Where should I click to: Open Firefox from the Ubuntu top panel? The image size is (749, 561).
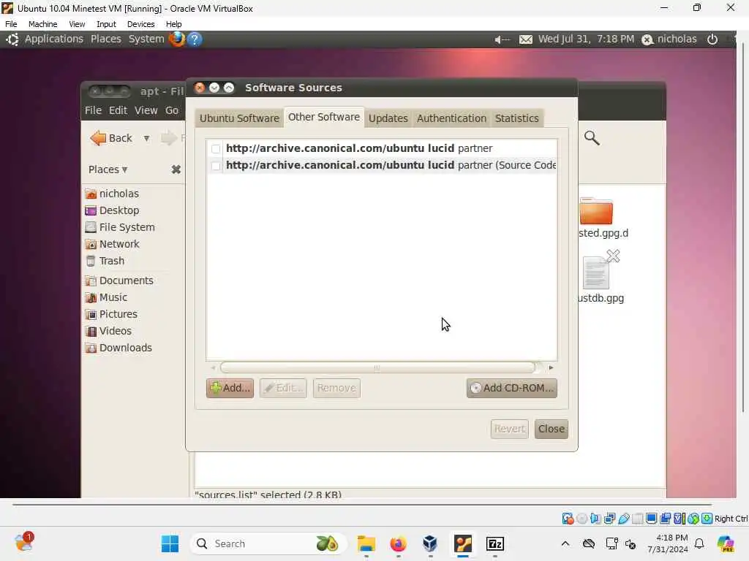(x=177, y=39)
